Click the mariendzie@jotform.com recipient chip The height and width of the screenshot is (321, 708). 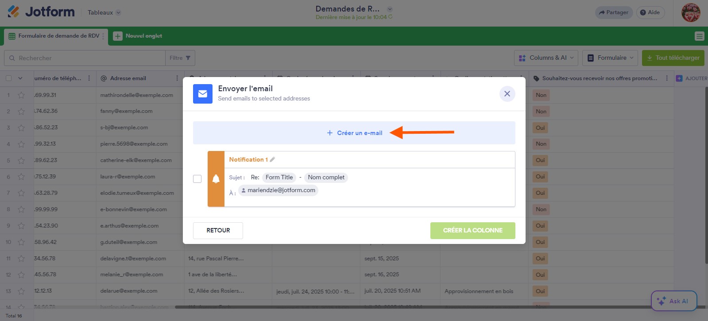pyautogui.click(x=279, y=190)
